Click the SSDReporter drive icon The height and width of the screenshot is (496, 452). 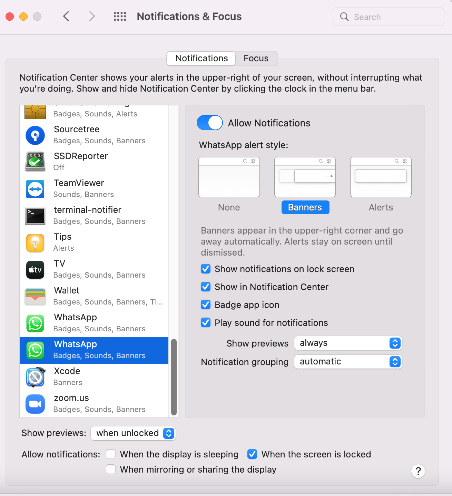[x=35, y=162]
